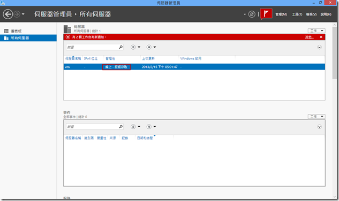Screen dimensions: 339x201
Task: Sort events by 伺服器名稱 column
Action: 73,138
